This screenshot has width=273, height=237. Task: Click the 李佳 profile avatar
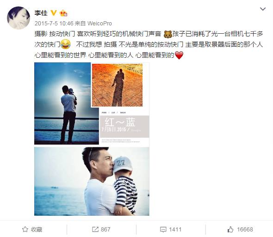point(19,18)
